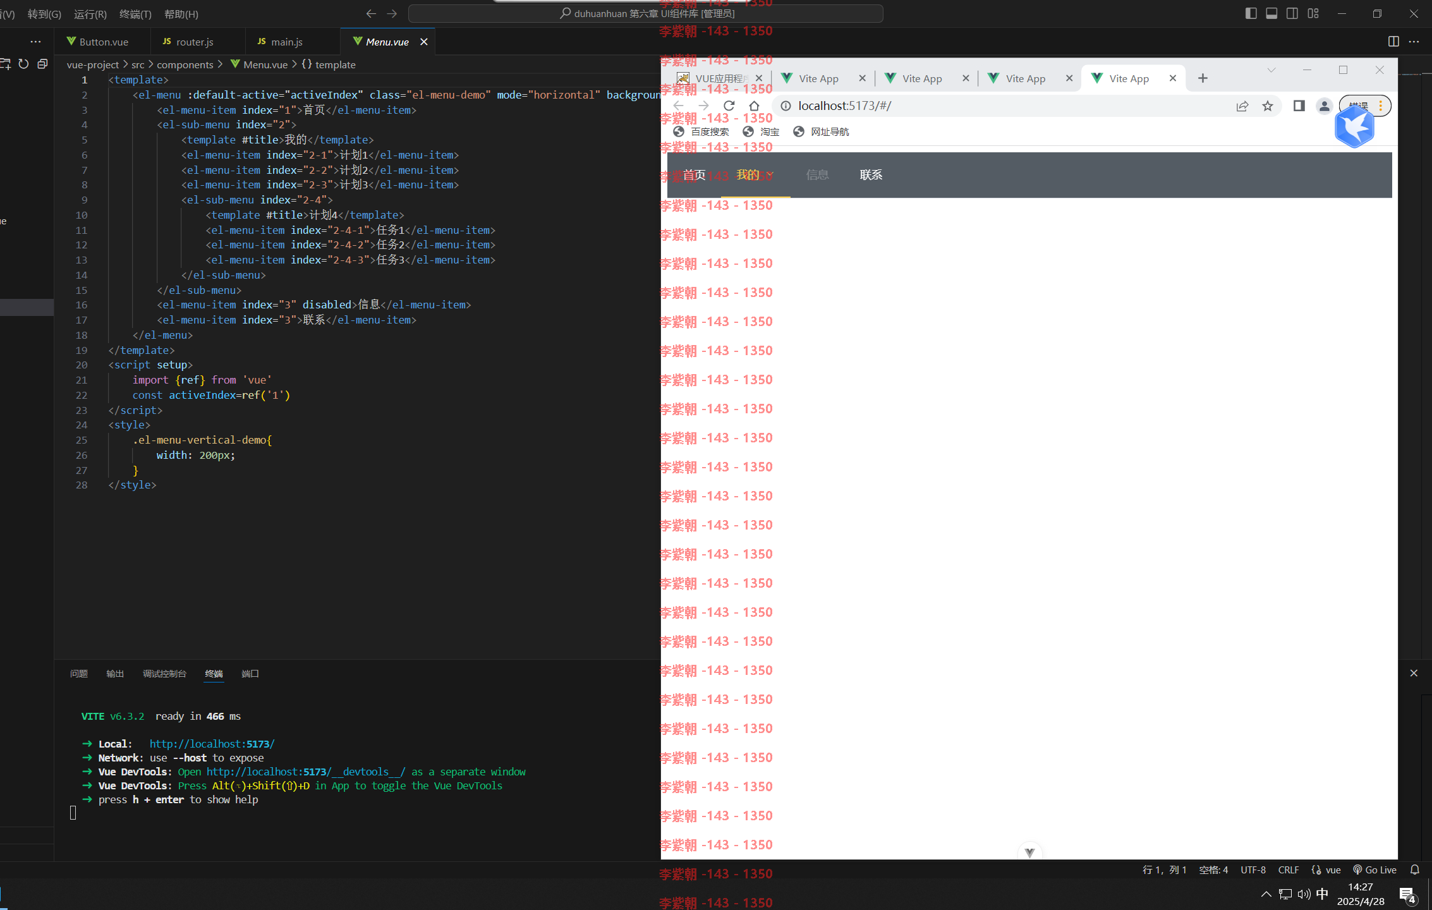Open editor more actions ellipsis at right
The image size is (1432, 910).
(1414, 41)
